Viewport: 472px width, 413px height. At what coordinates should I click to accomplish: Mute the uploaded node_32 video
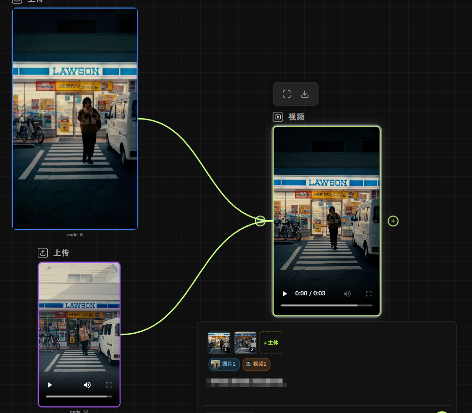[87, 385]
